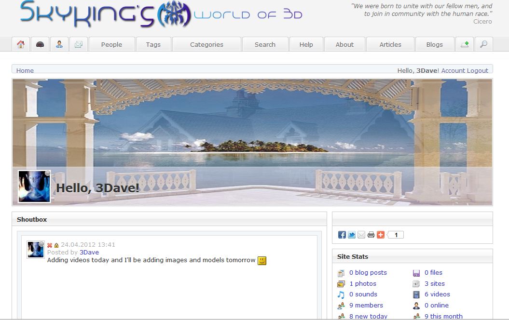Click the share counter bubble
This screenshot has height=320, width=509.
click(x=396, y=235)
